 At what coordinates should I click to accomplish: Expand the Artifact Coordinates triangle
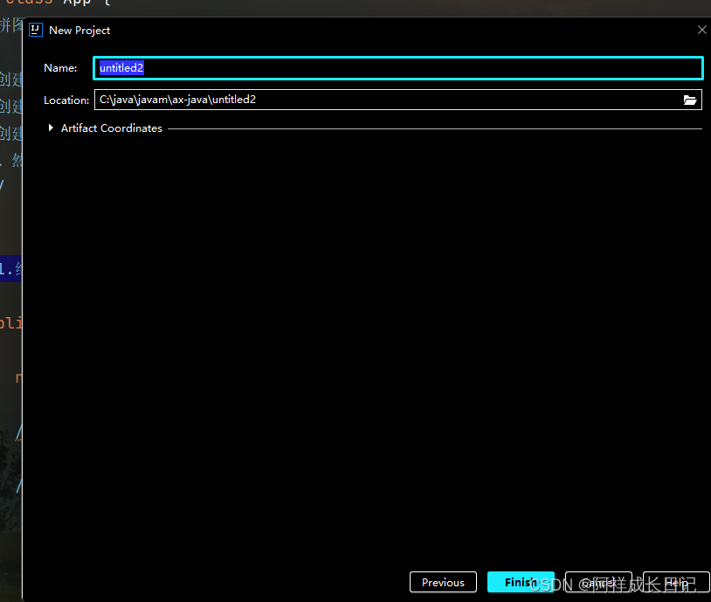[x=52, y=128]
